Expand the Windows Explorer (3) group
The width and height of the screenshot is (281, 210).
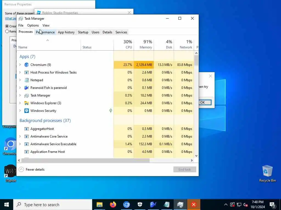tap(20, 103)
